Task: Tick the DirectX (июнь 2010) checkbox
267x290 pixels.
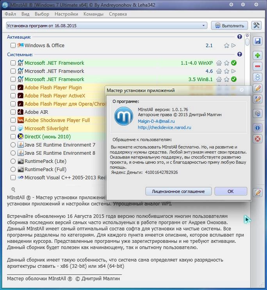Action: click(x=13, y=136)
